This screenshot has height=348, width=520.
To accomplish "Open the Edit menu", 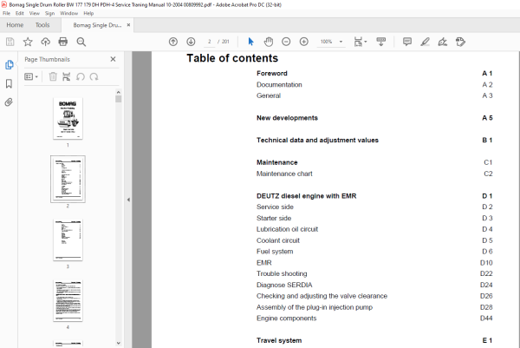I will click(20, 13).
